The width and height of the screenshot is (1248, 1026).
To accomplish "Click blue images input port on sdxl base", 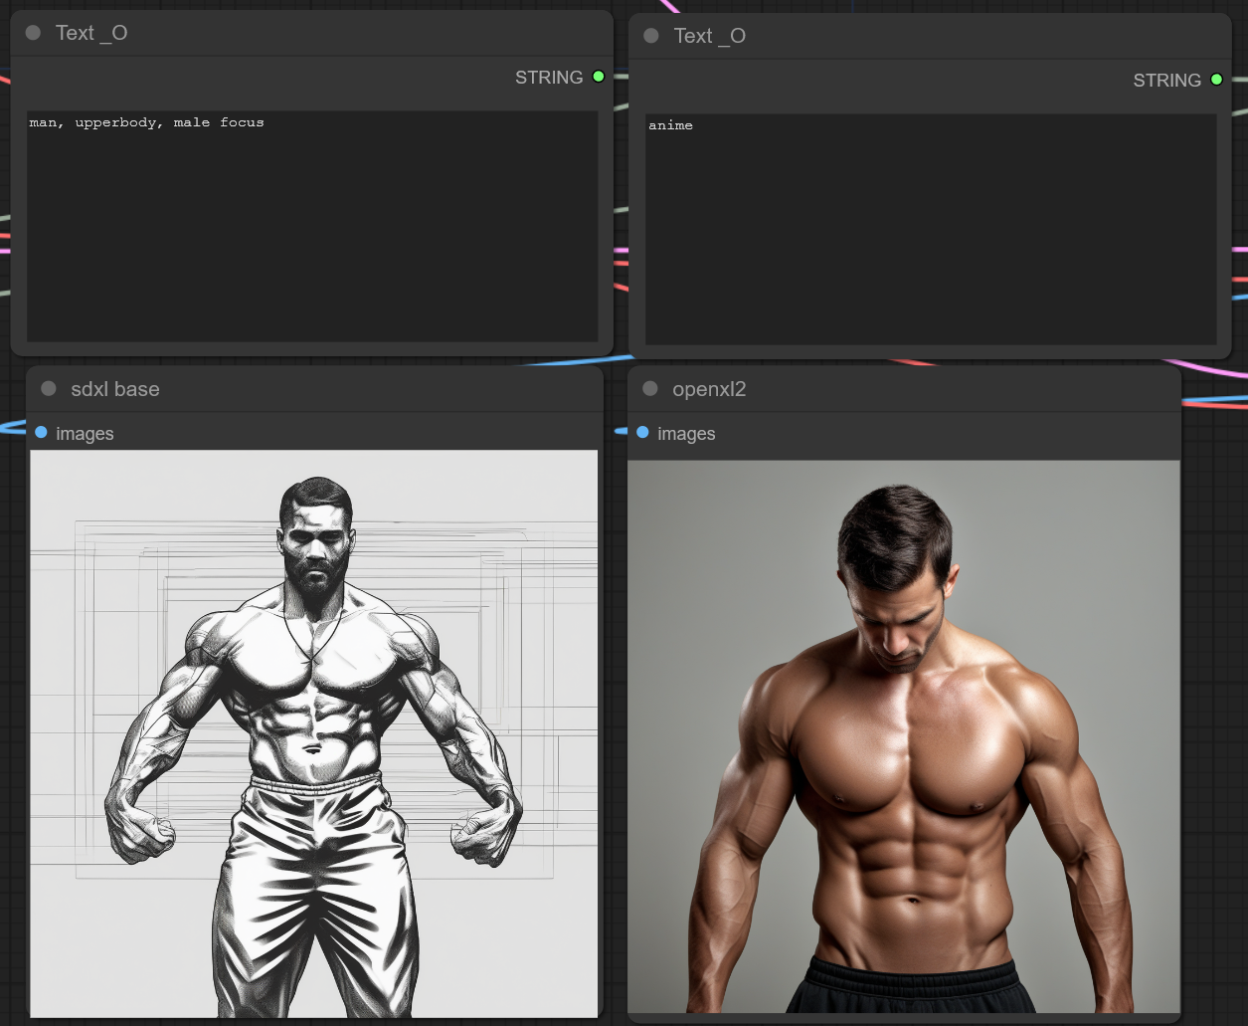I will tap(41, 432).
